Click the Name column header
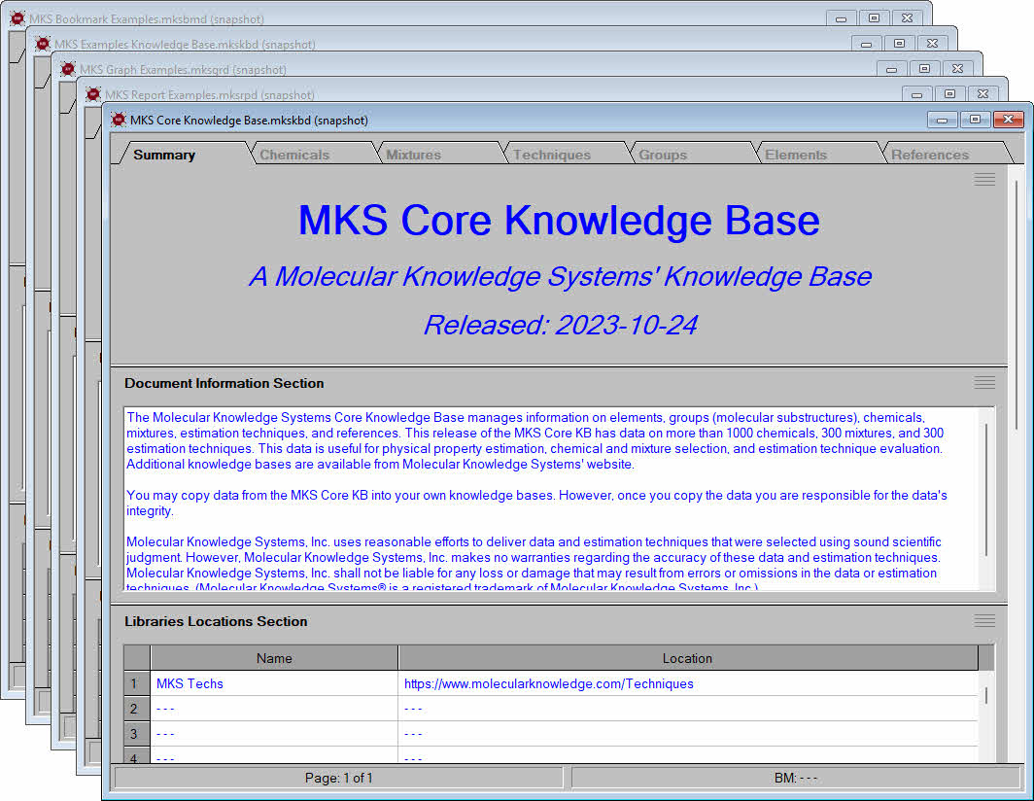Viewport: 1034px width, 801px height. (274, 658)
